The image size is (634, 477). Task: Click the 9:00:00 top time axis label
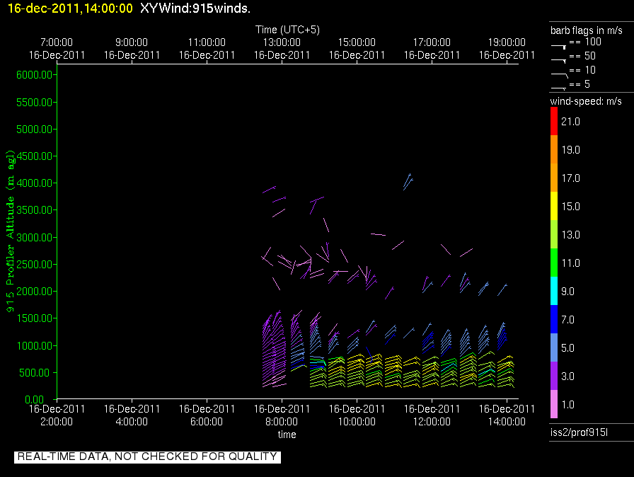[132, 42]
